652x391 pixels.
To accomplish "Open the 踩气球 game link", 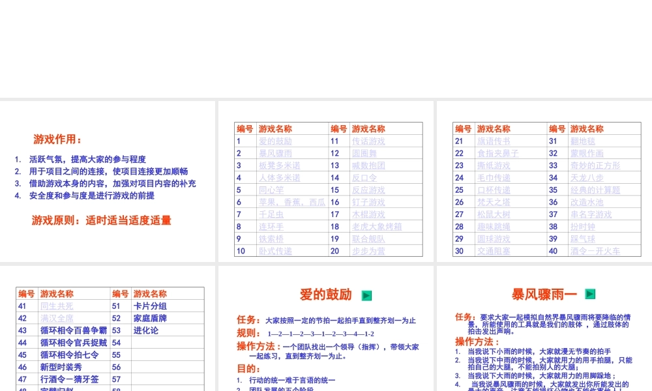I will pyautogui.click(x=582, y=239).
